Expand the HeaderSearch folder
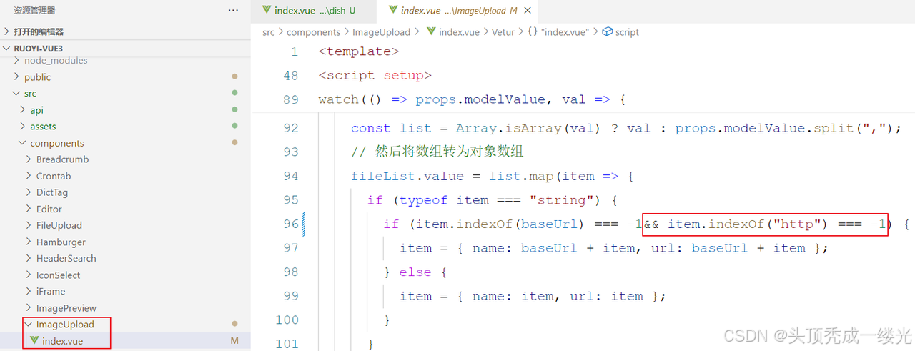Screen dimensions: 915x351 [66, 258]
